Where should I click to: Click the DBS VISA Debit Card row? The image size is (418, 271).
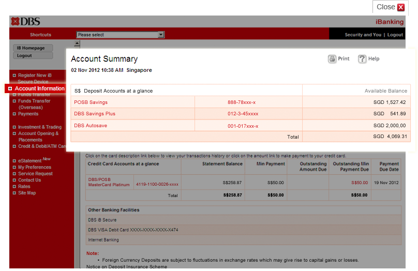click(243, 230)
